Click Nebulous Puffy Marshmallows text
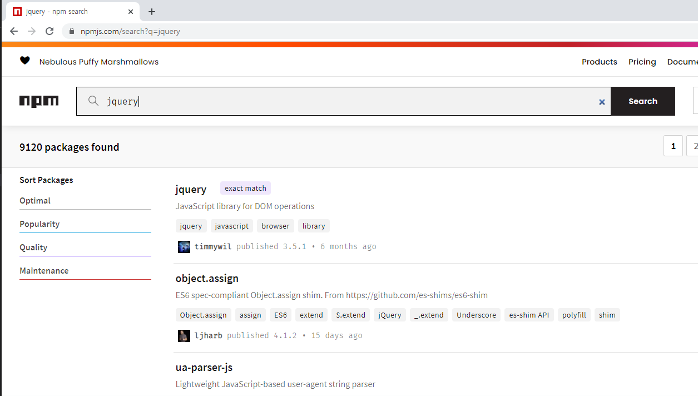Screen dimensions: 698x396 click(99, 62)
